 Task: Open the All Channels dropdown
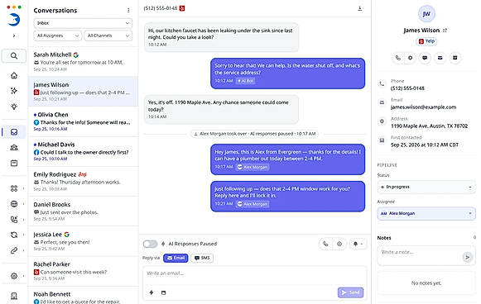pyautogui.click(x=108, y=36)
